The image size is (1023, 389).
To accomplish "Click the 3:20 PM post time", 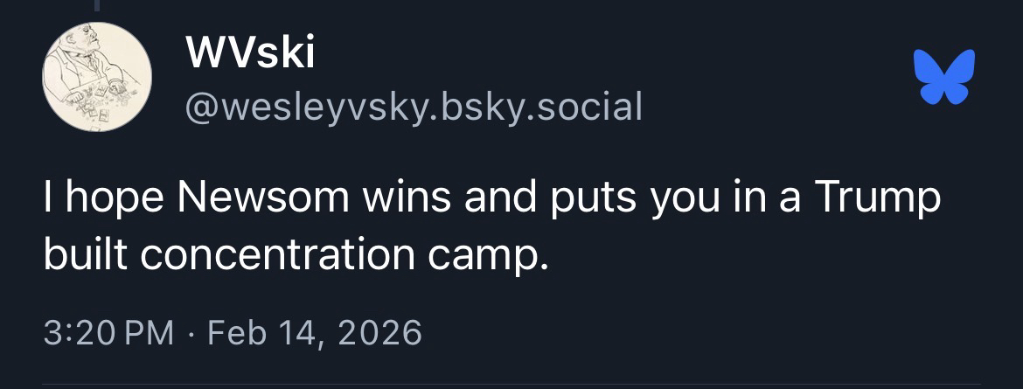I will tap(108, 332).
